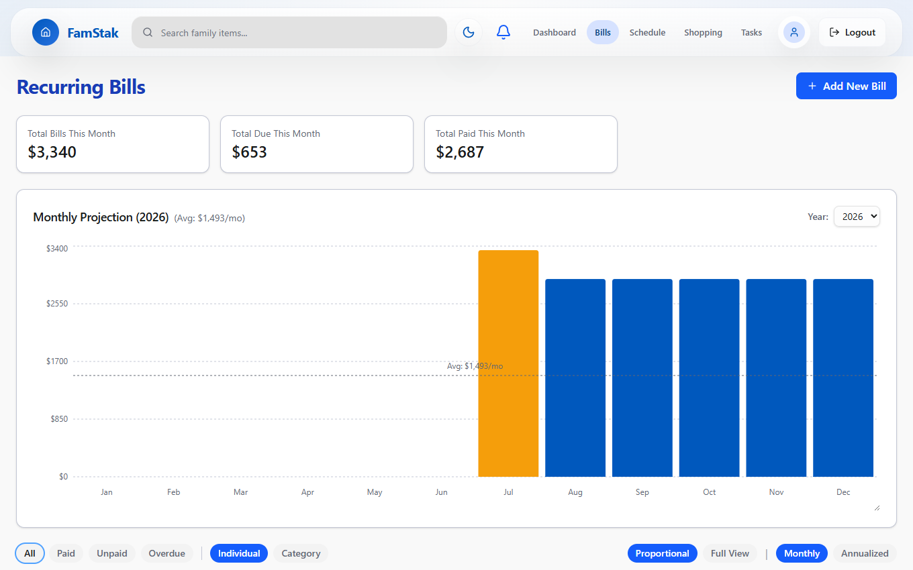Image resolution: width=913 pixels, height=570 pixels.
Task: Click the Nov bar in the projection chart
Action: pos(776,378)
